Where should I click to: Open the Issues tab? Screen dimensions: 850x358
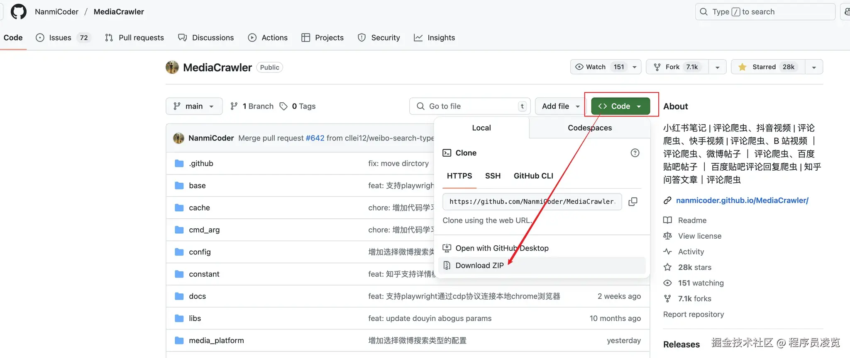[64, 38]
